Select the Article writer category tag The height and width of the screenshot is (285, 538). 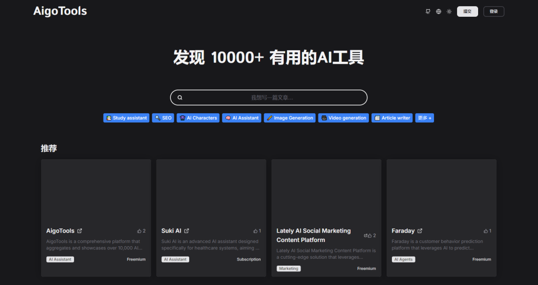point(392,118)
